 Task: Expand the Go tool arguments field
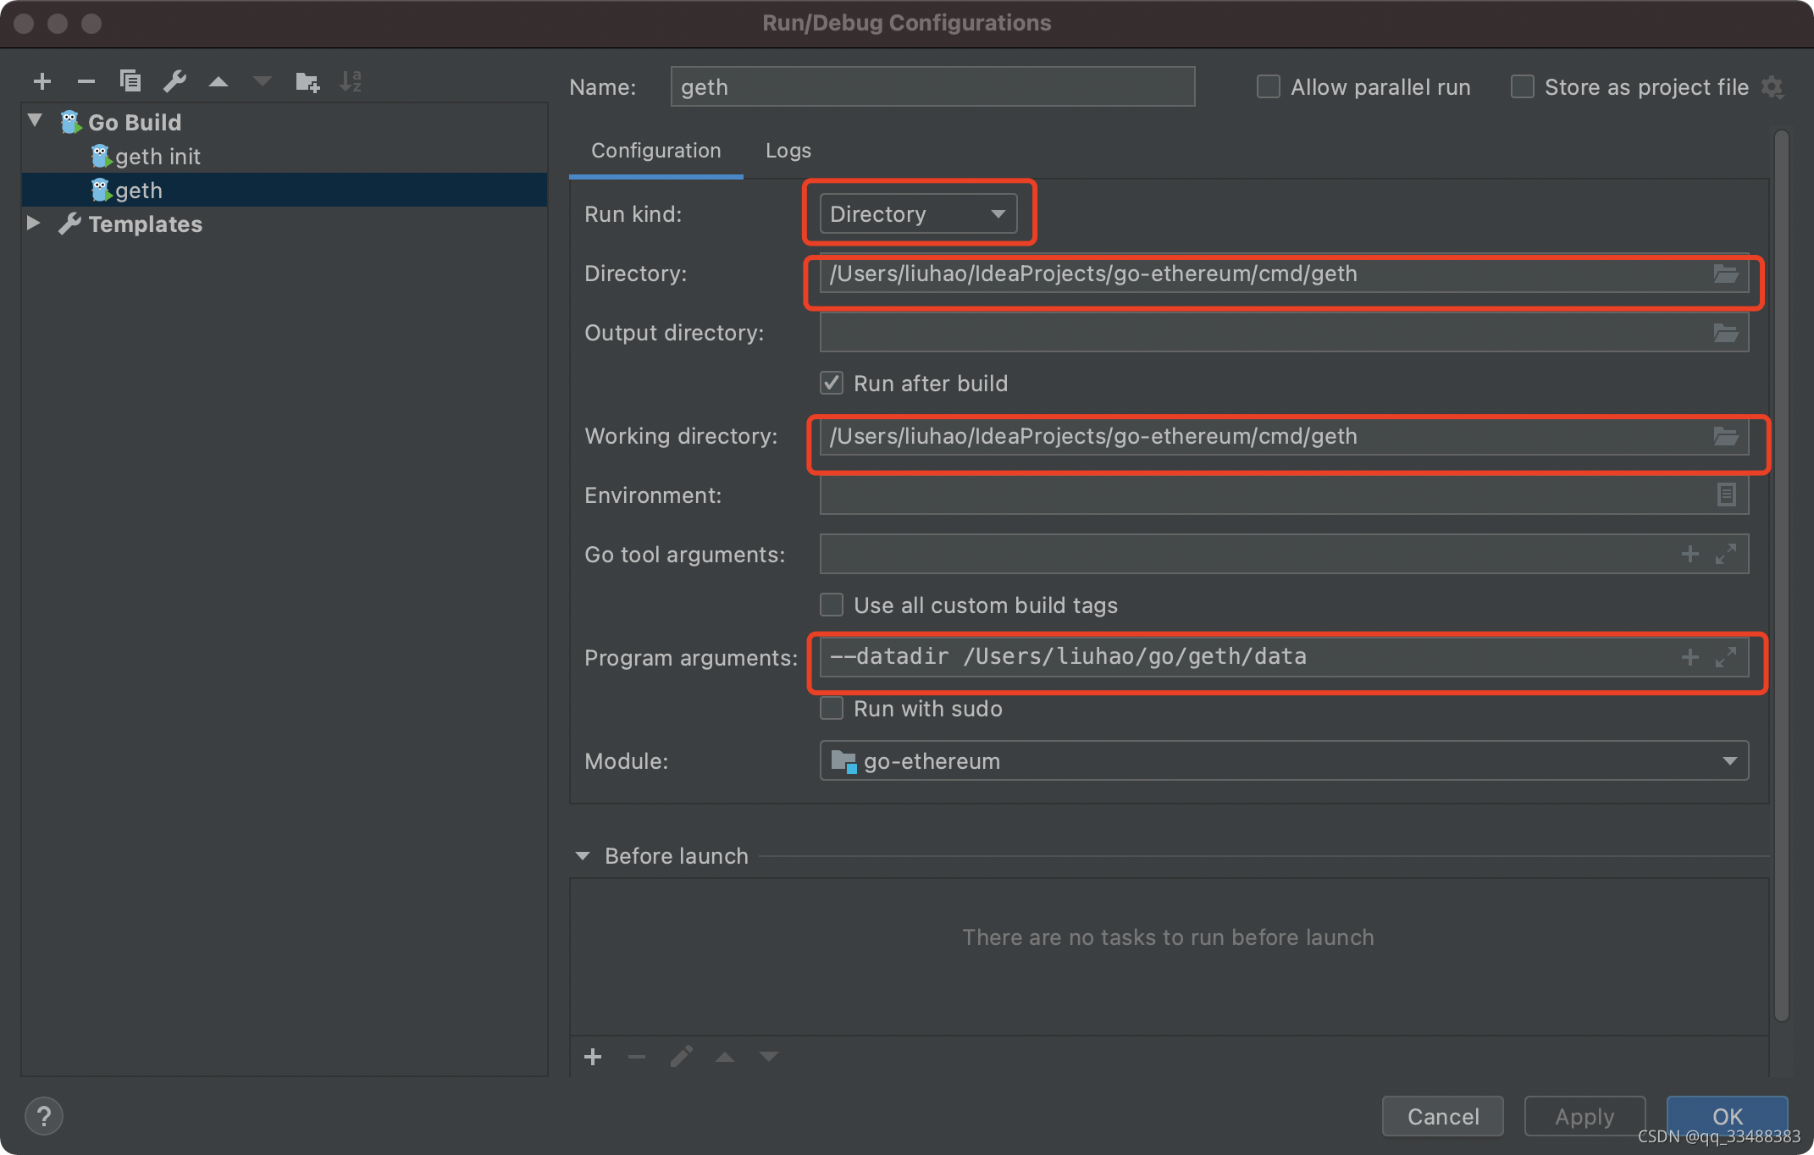(1726, 554)
